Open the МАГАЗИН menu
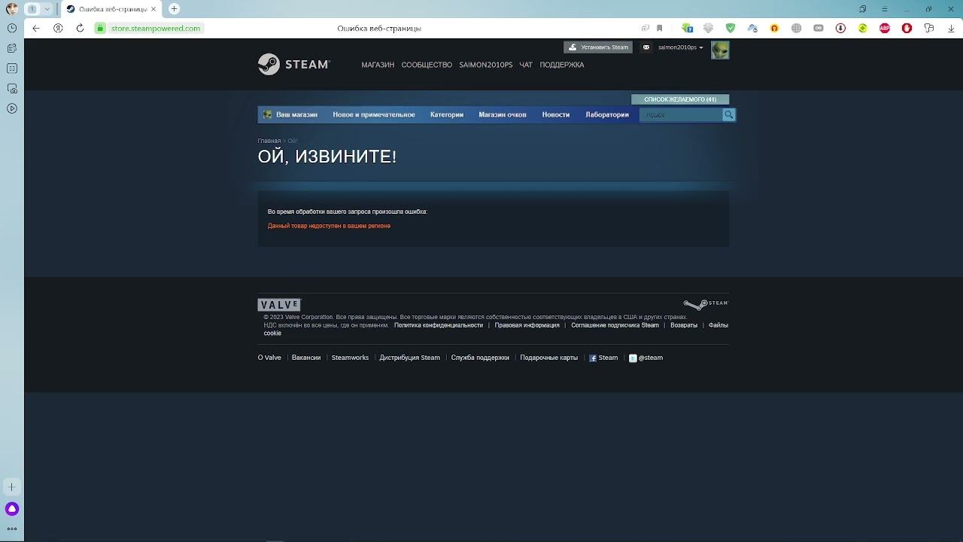Viewport: 963px width, 542px height. point(378,65)
